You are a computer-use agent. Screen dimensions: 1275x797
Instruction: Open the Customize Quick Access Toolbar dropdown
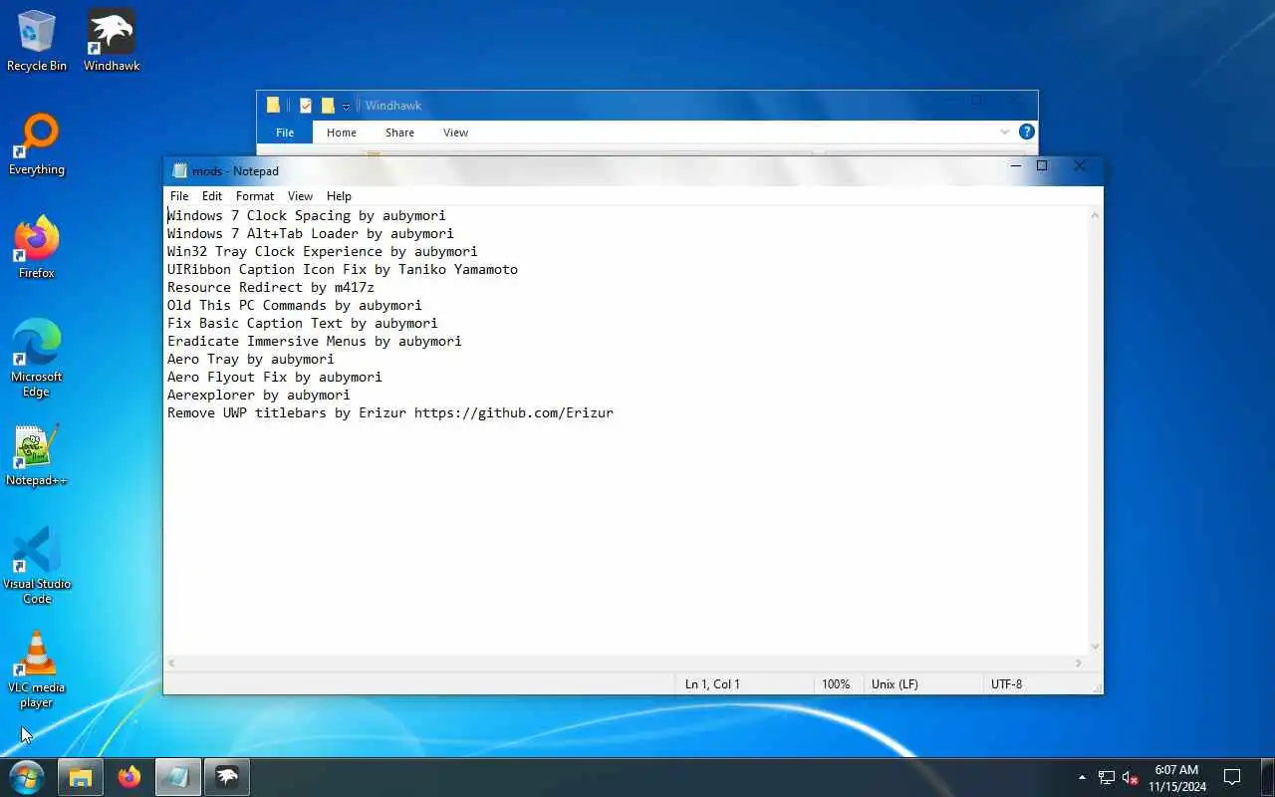click(x=346, y=107)
